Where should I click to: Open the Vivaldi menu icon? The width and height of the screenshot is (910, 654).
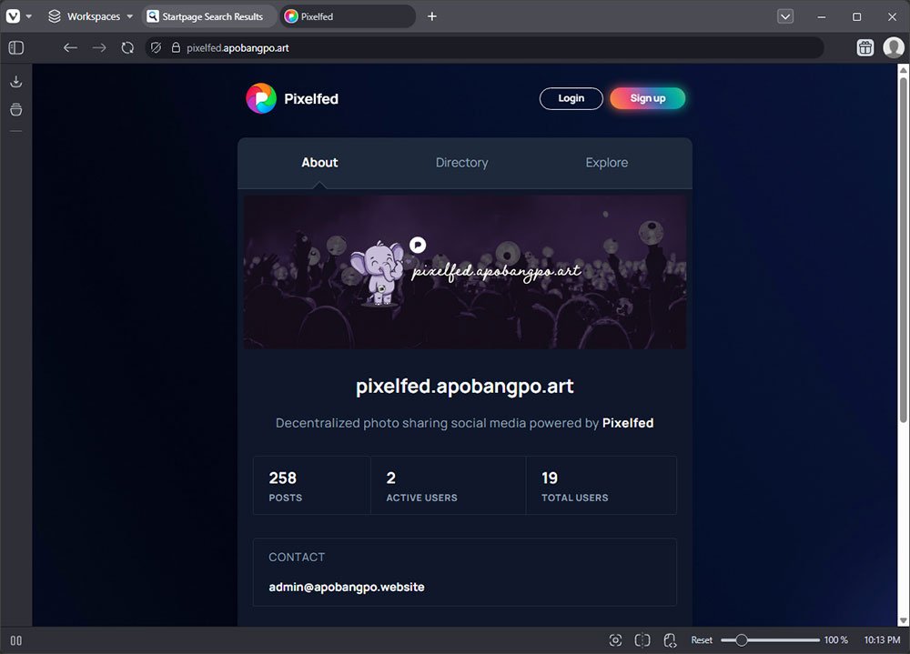[x=15, y=15]
